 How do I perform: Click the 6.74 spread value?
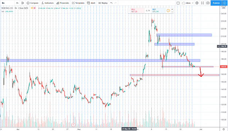click(x=148, y=11)
